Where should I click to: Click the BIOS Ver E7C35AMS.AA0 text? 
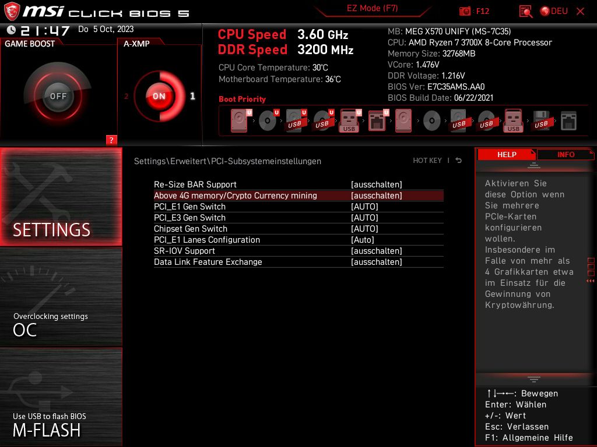click(436, 87)
